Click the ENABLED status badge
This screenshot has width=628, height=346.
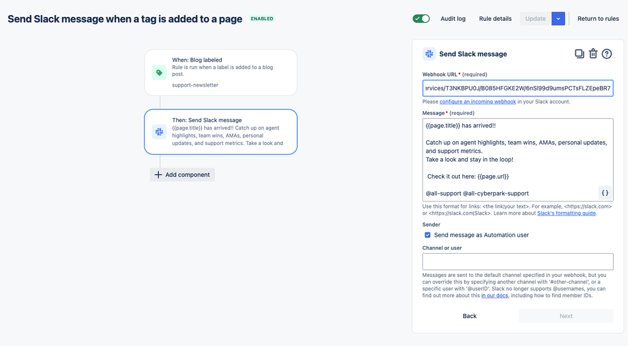(x=262, y=18)
